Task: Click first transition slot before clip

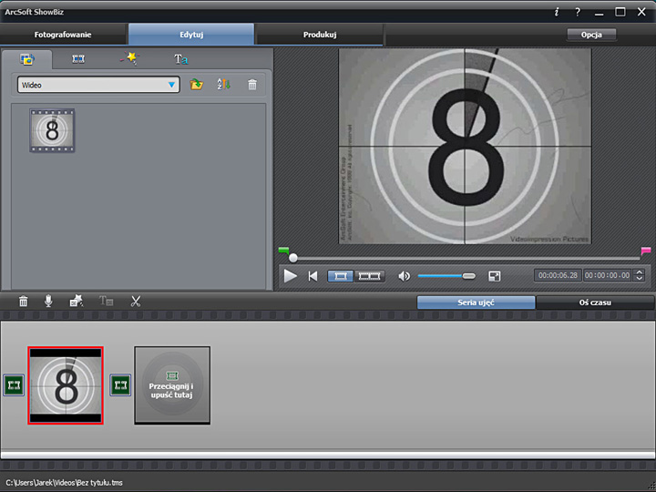Action: pyautogui.click(x=14, y=384)
